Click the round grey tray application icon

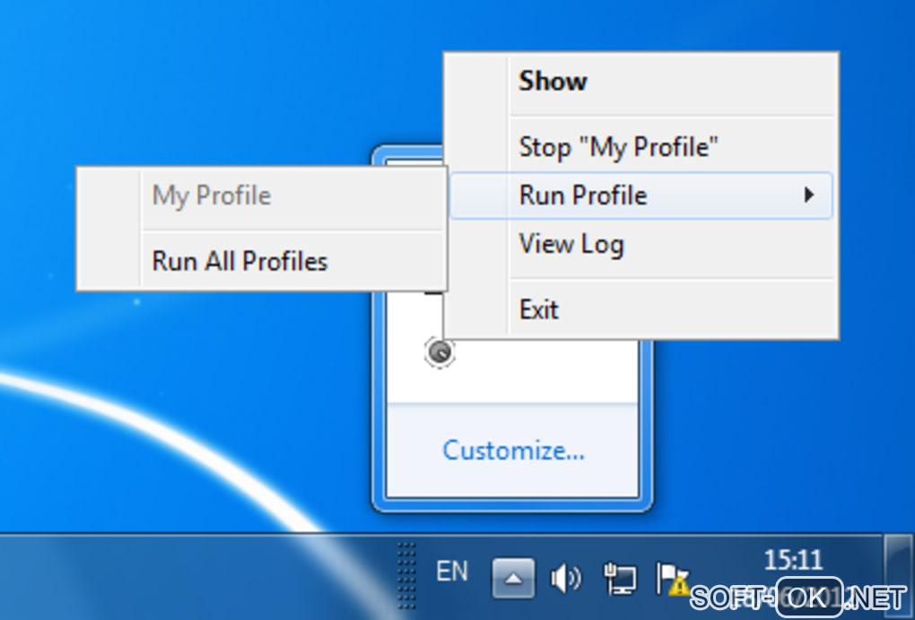(440, 353)
